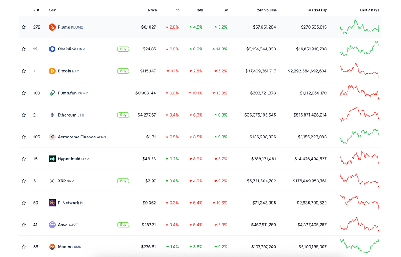The width and height of the screenshot is (401, 257).
Task: Buy Chainlink with the Buy button
Action: [123, 49]
